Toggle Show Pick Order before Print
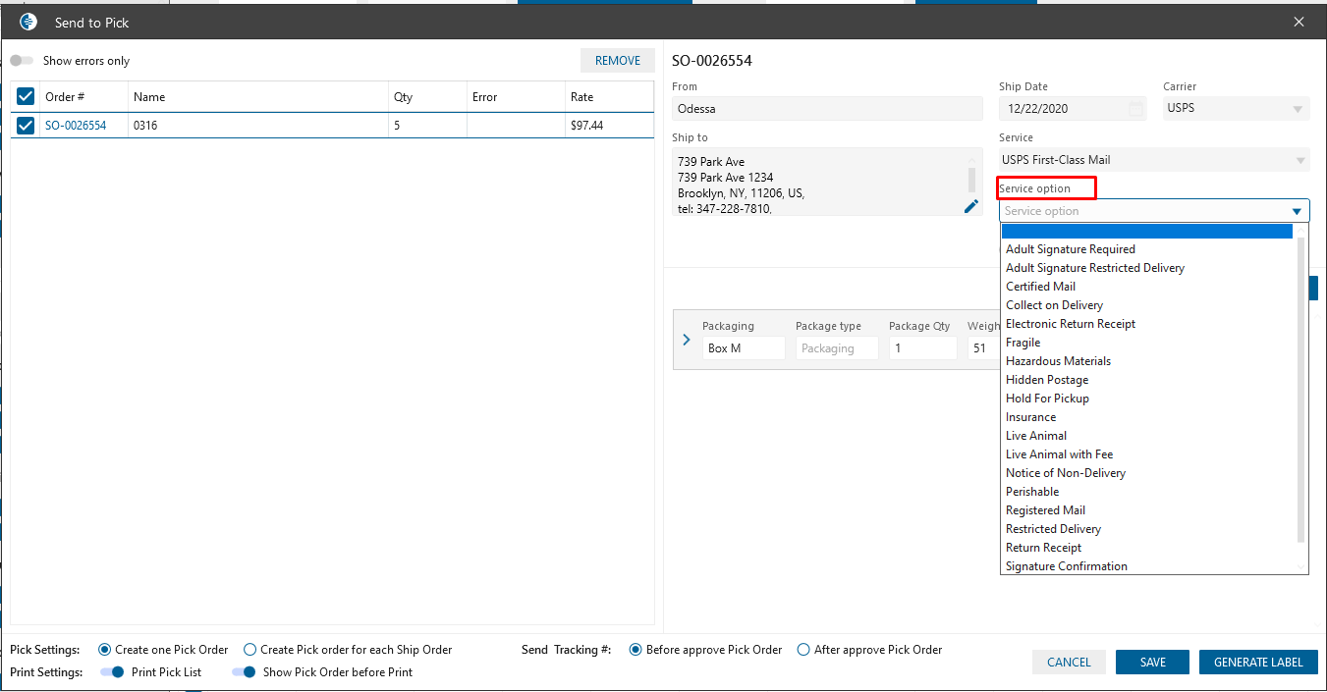Image resolution: width=1327 pixels, height=692 pixels. pos(244,672)
